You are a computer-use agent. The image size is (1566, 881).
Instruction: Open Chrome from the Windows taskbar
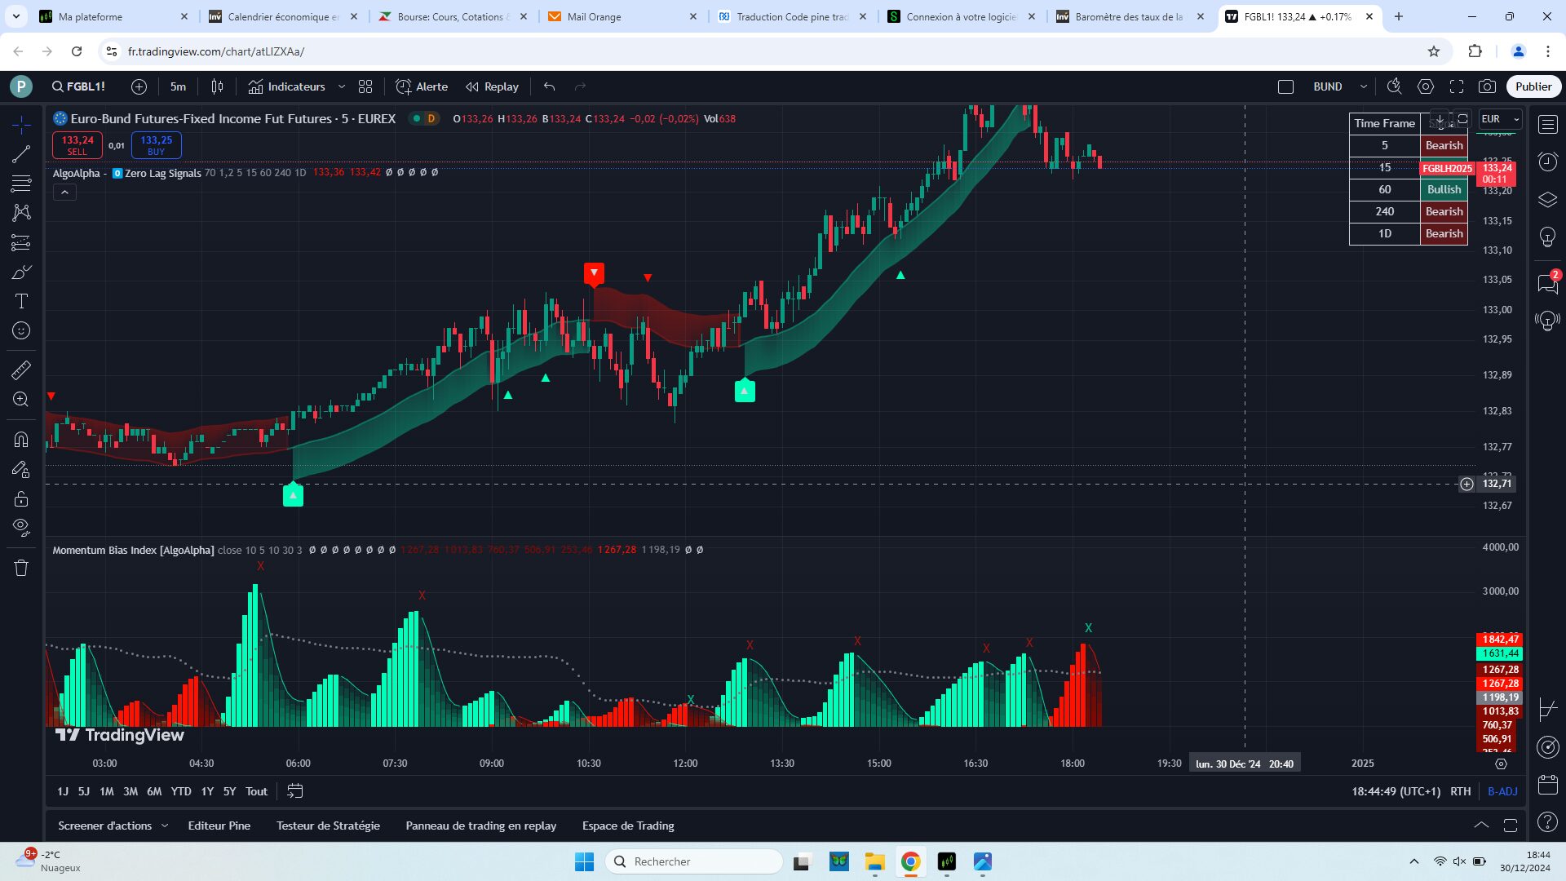pyautogui.click(x=910, y=861)
